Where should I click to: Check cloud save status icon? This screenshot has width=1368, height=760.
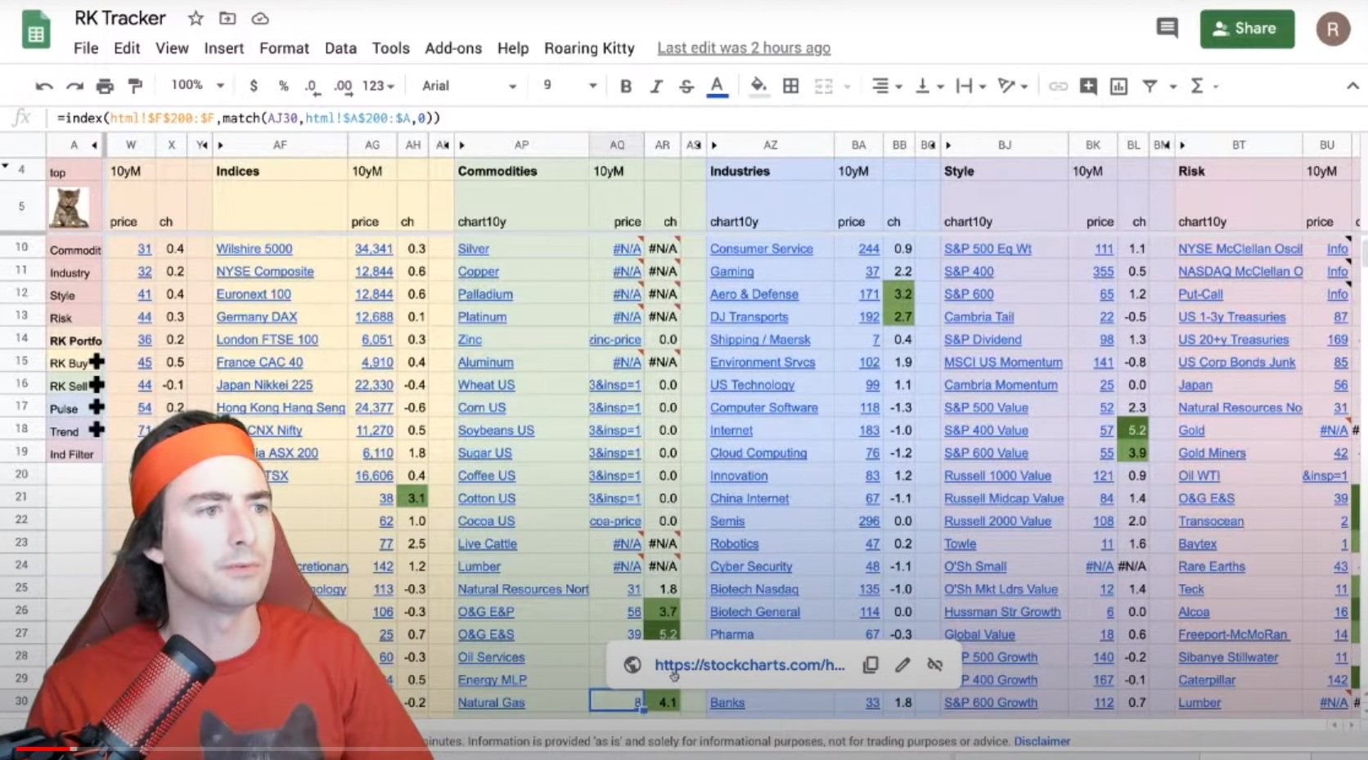pyautogui.click(x=260, y=18)
